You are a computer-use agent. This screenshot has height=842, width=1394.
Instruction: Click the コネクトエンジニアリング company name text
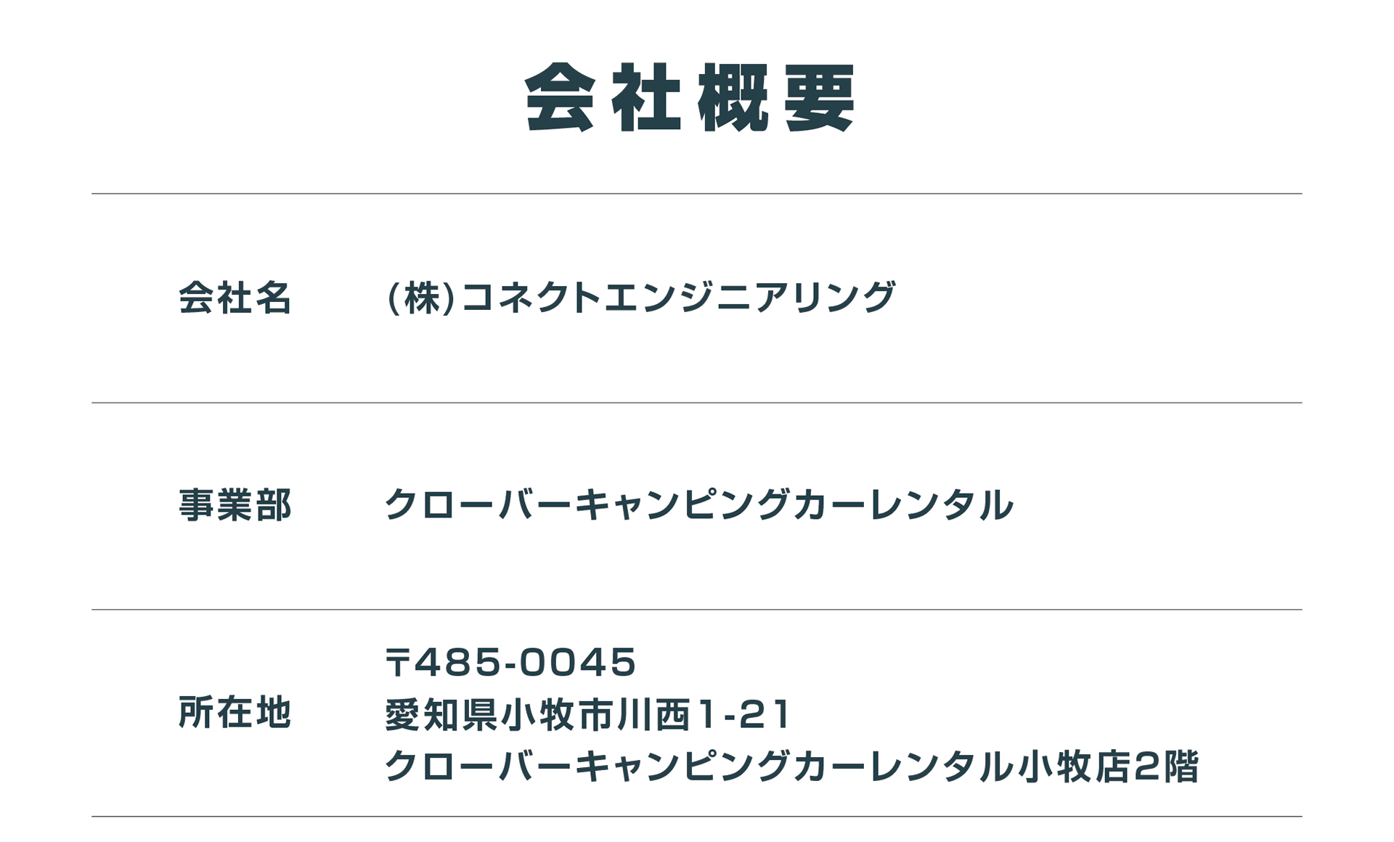(677, 298)
